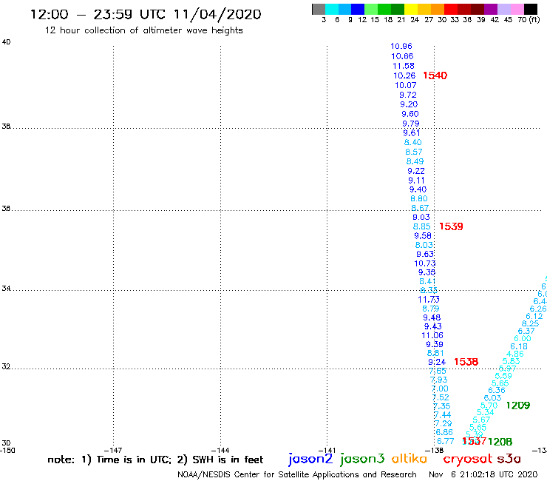The height and width of the screenshot is (481, 547).
Task: Click the NOAA/NESDIS credit line
Action: [297, 475]
